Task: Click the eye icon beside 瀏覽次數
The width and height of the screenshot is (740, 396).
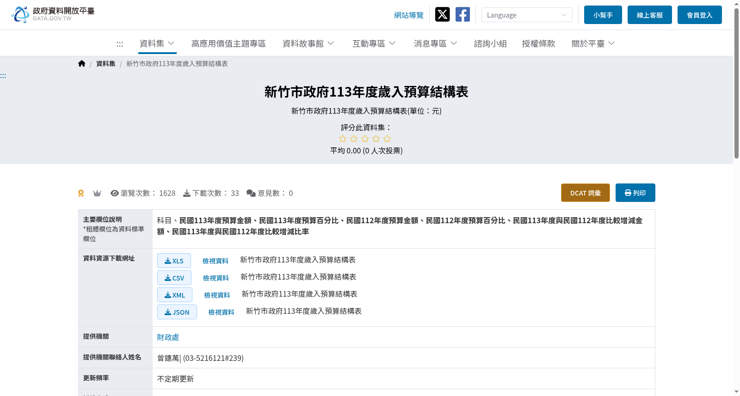Action: (115, 193)
